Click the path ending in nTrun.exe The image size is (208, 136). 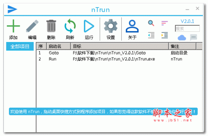[x=114, y=59]
